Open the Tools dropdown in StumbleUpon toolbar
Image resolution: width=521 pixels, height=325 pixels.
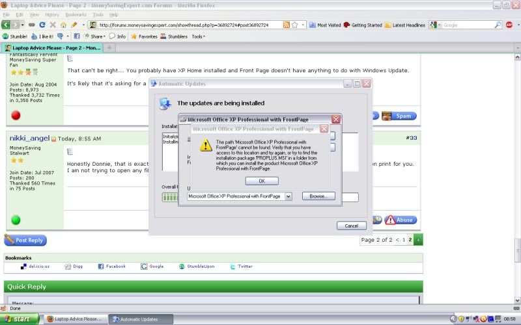199,36
